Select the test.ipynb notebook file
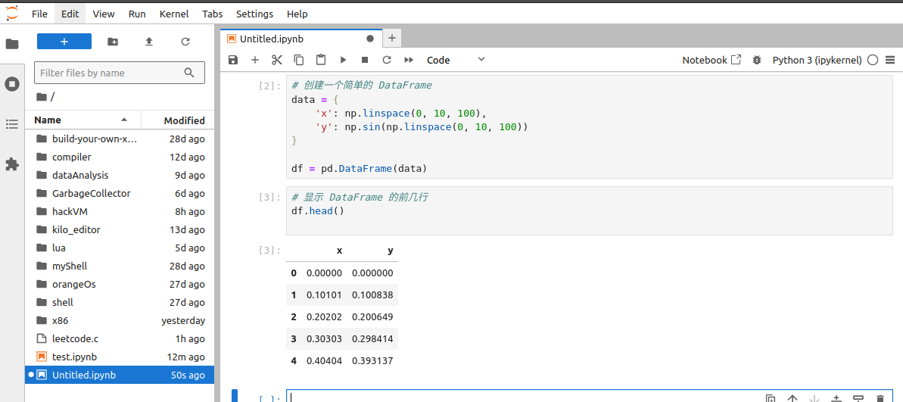 pos(120,357)
